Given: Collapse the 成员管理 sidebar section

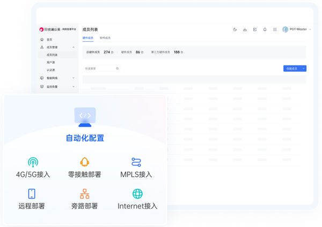Looking at the screenshot, I should tap(74, 47).
